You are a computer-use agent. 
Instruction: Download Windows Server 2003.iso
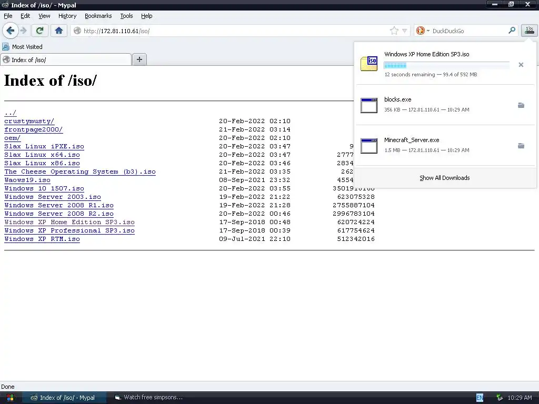coord(53,197)
